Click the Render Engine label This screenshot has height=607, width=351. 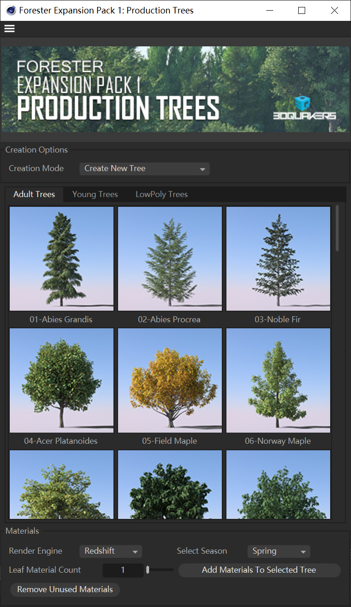36,551
